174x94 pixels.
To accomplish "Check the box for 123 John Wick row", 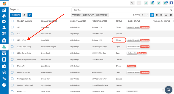I will (12, 27).
